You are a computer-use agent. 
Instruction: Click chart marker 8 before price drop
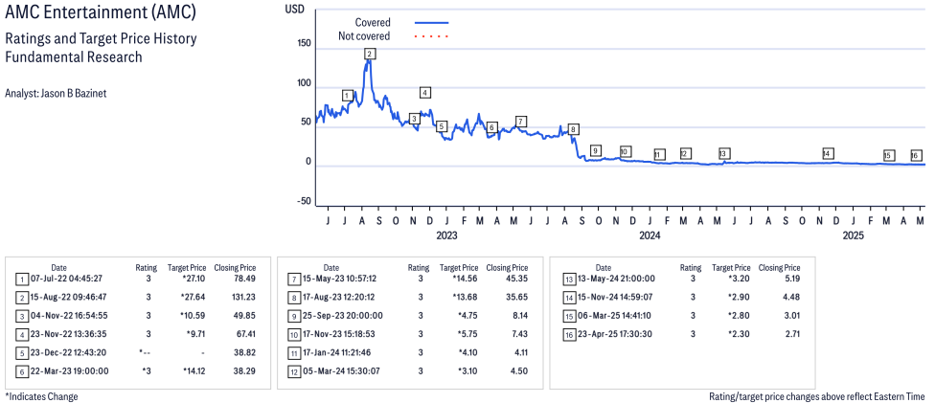pos(573,129)
